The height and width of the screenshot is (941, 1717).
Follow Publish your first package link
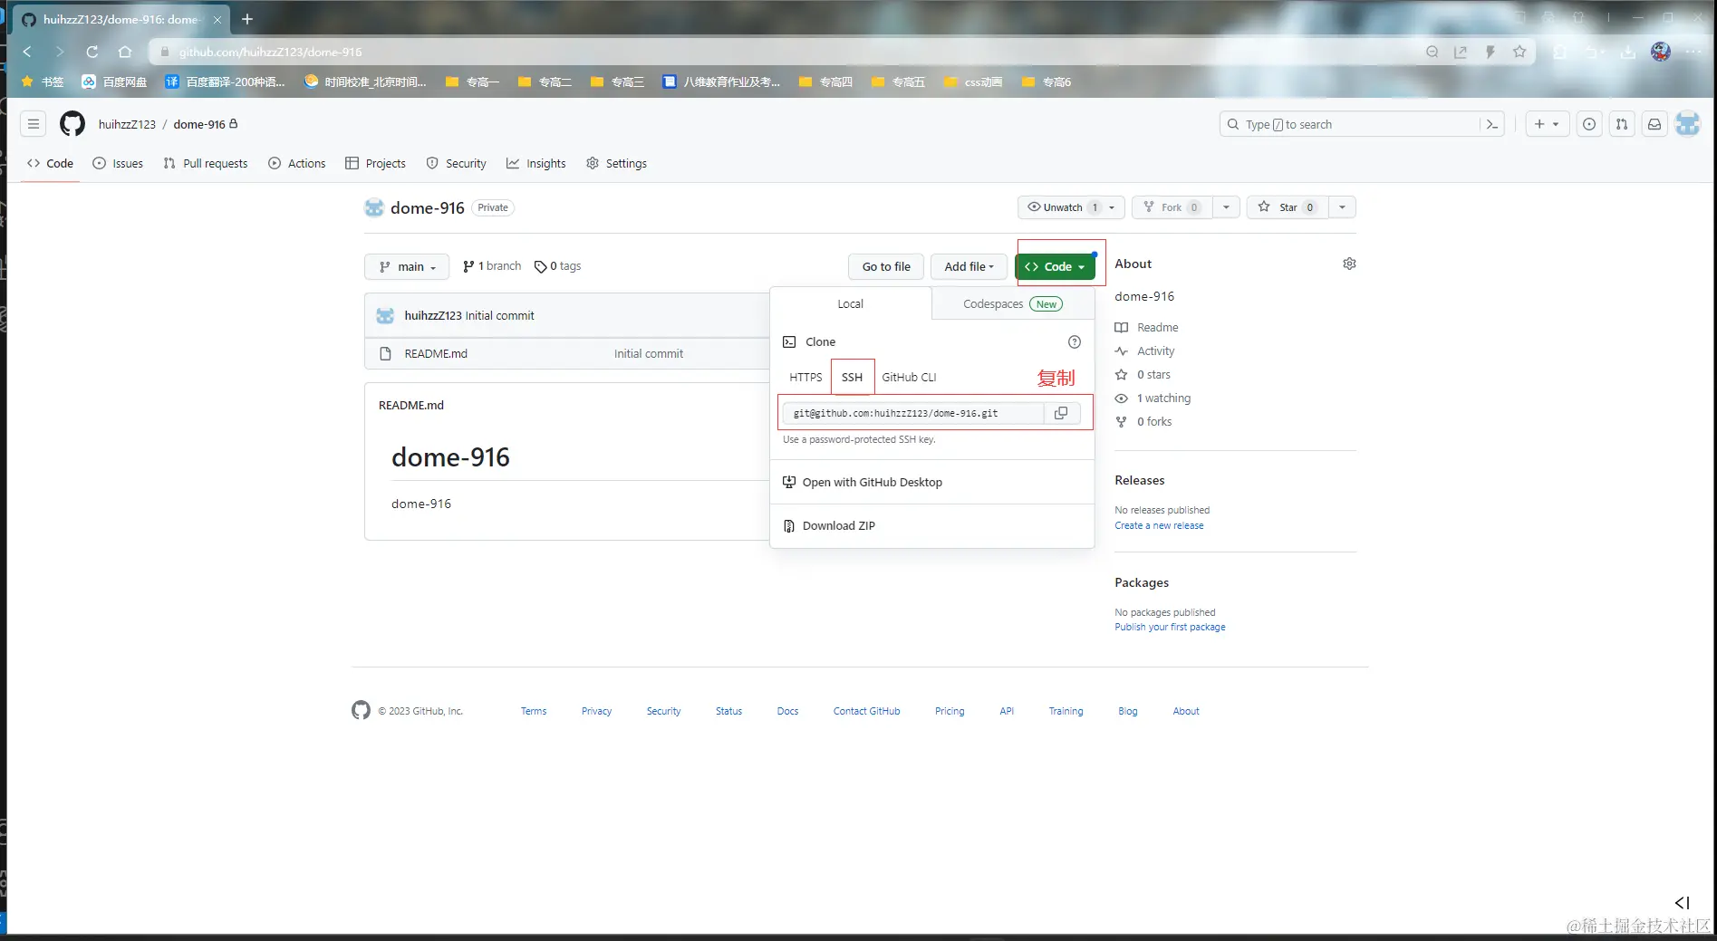click(1170, 627)
